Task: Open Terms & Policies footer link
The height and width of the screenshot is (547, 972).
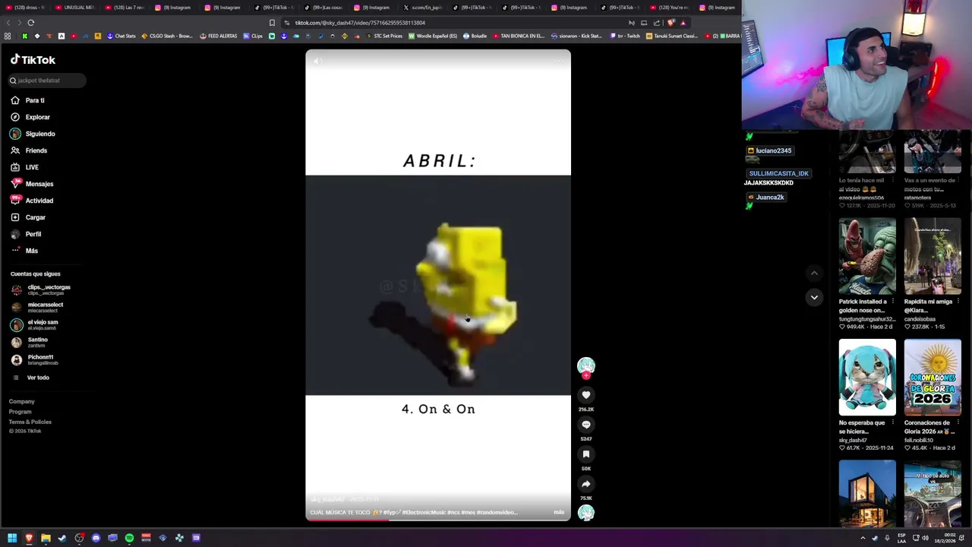Action: pos(30,422)
